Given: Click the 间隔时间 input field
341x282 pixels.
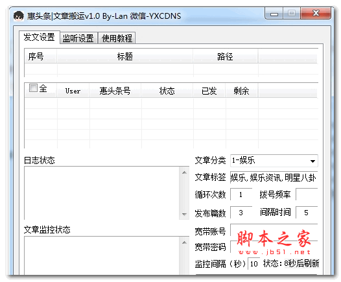Looking at the screenshot, I should click(307, 213).
